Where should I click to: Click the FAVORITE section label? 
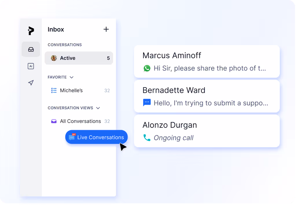[57, 77]
